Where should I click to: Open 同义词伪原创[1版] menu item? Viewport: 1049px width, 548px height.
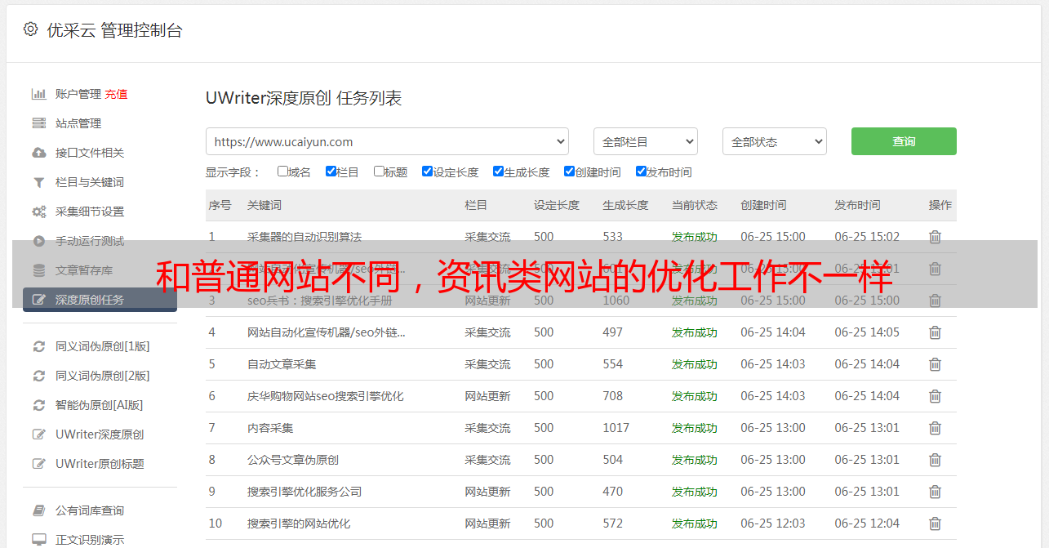(x=102, y=346)
